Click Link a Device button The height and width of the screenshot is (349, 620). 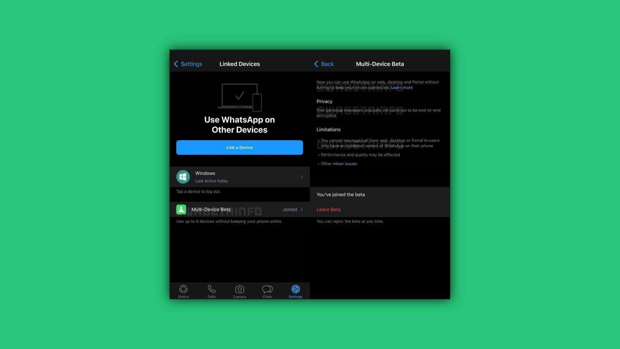[240, 147]
